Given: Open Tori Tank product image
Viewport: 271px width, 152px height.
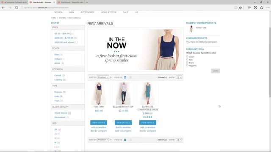Looking at the screenshot, I should point(99,93).
